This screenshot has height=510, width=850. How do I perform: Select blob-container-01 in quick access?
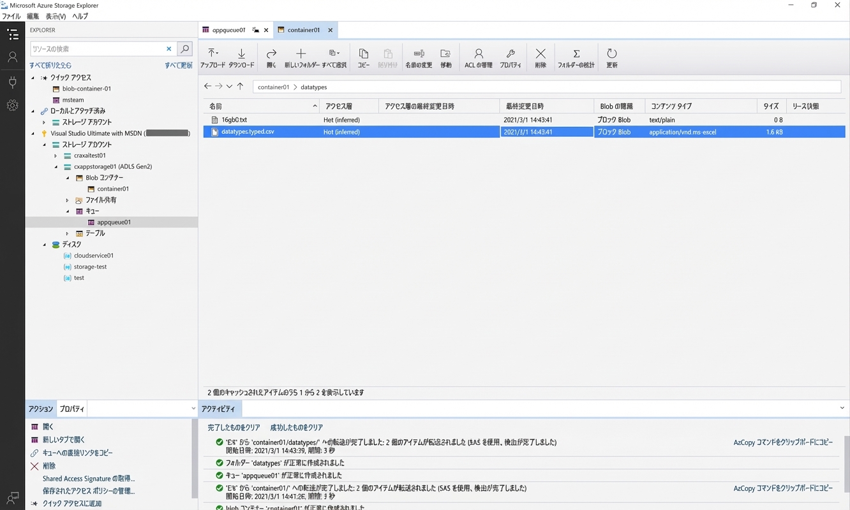coord(86,89)
